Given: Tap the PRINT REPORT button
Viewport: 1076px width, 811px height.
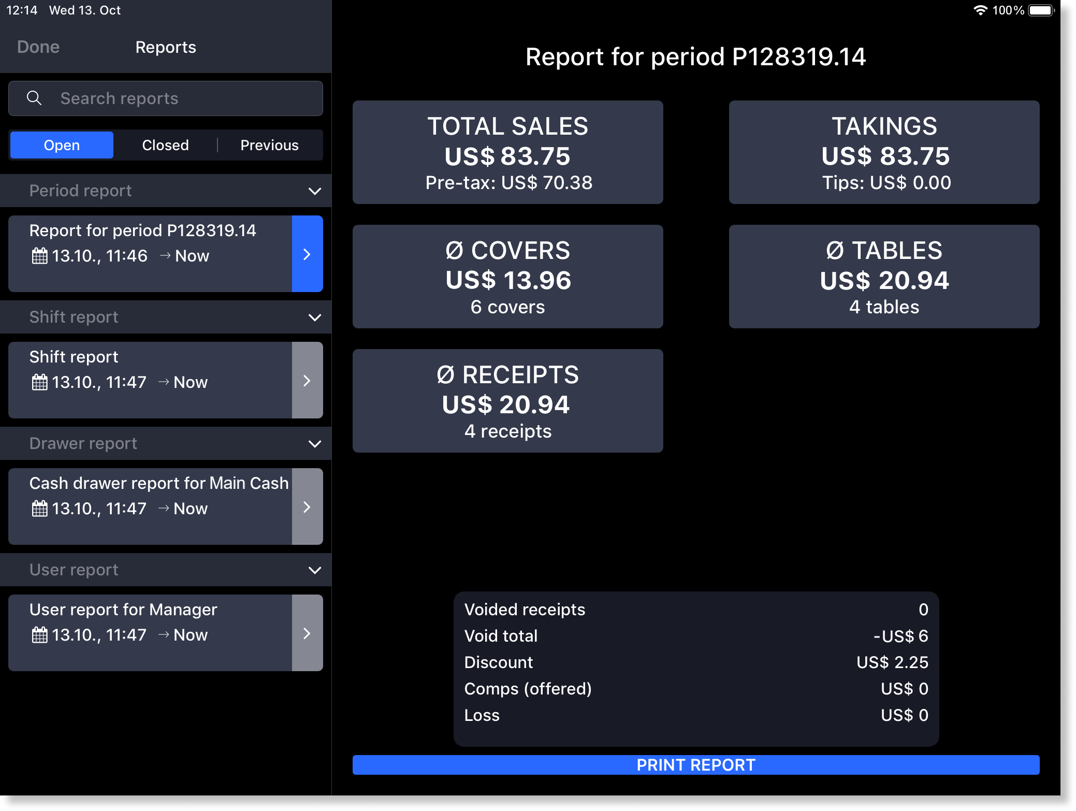Looking at the screenshot, I should (x=696, y=765).
